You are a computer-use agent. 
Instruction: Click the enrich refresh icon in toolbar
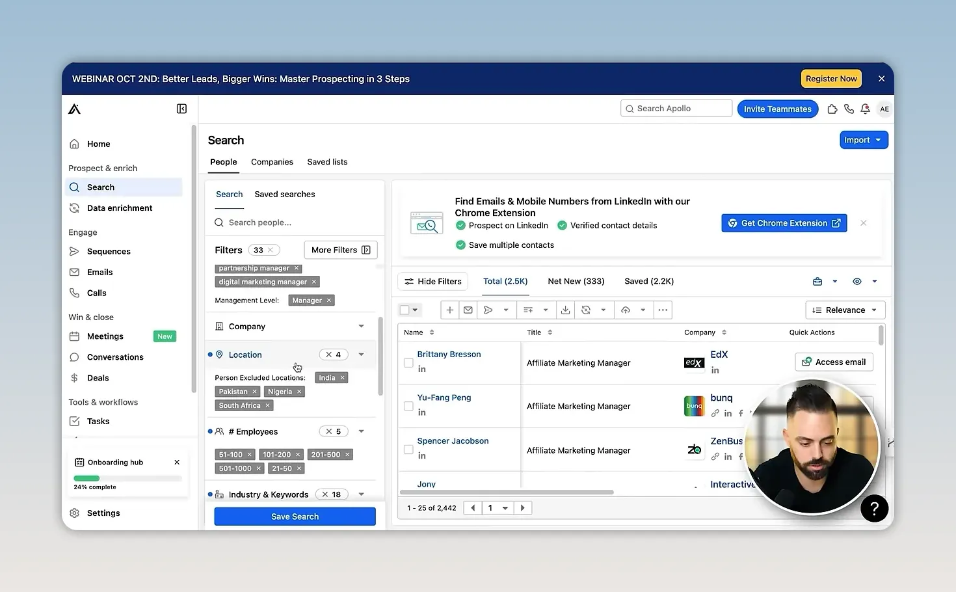click(x=586, y=310)
